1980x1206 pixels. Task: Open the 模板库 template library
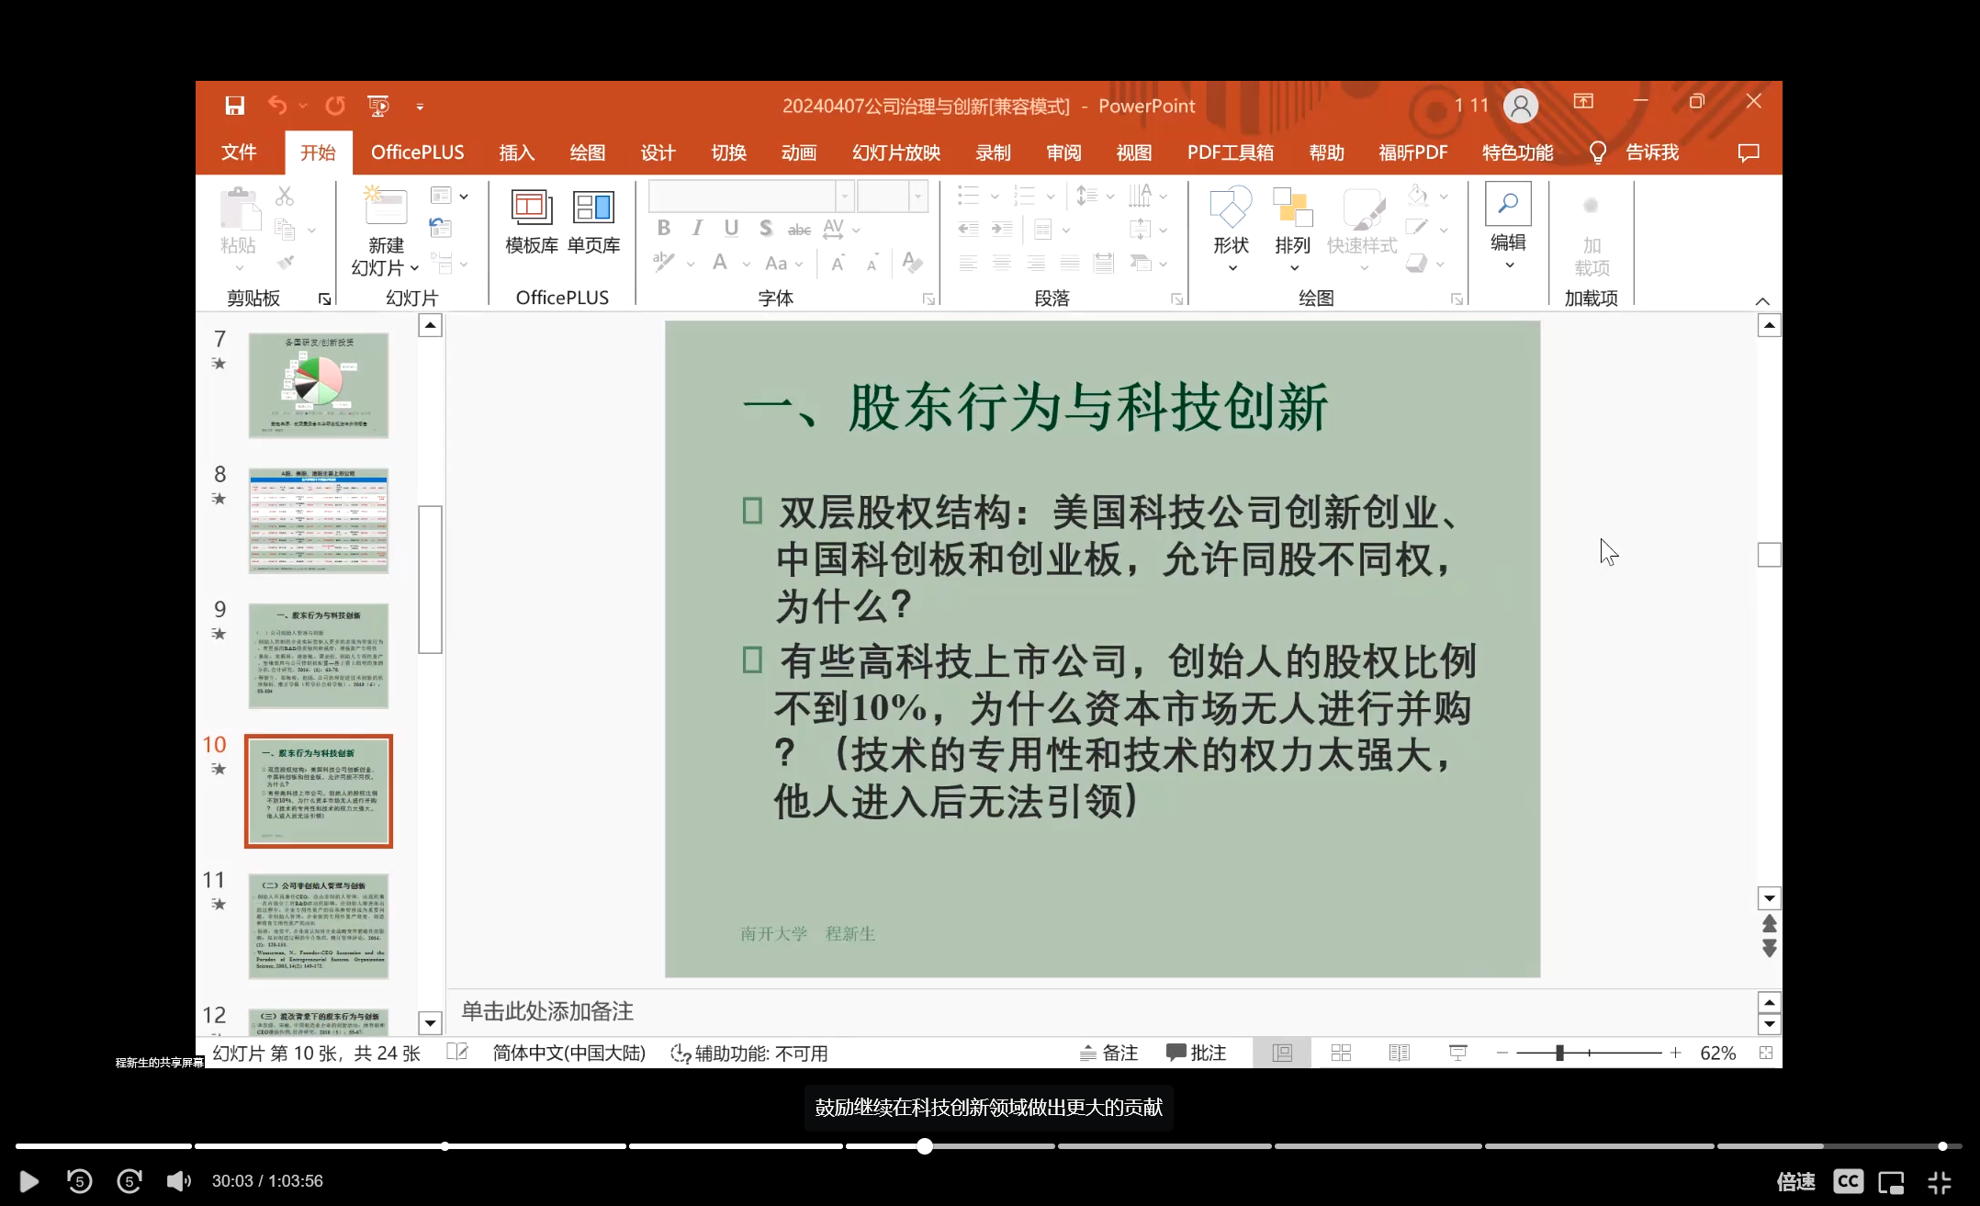click(x=532, y=220)
